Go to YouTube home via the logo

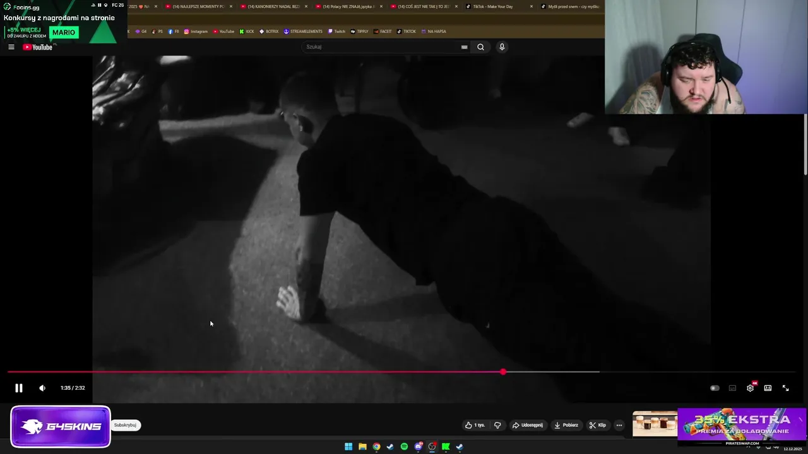[x=38, y=47]
